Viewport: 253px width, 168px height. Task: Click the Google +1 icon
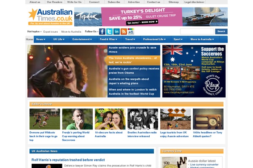[x=131, y=31]
